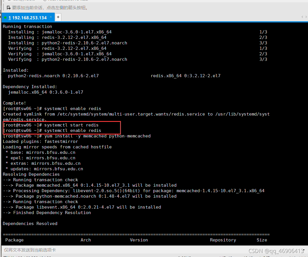Viewport: 308px width, 257px height.
Task: Click the 'Dependency Installed:' line
Action: 30,87
